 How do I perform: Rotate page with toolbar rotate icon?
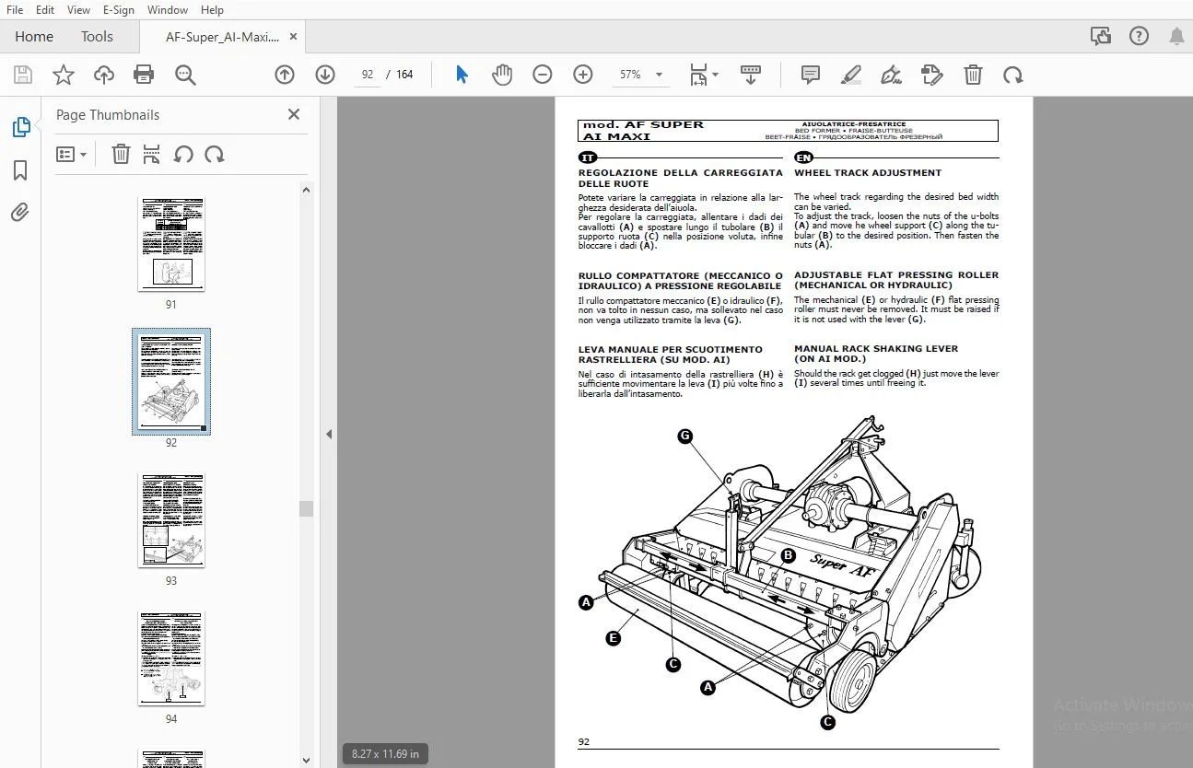click(x=1013, y=75)
